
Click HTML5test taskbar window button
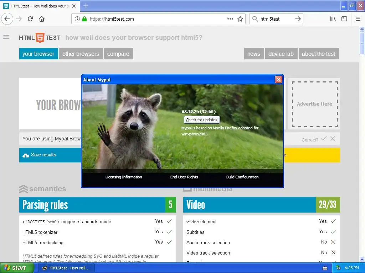click(66, 268)
